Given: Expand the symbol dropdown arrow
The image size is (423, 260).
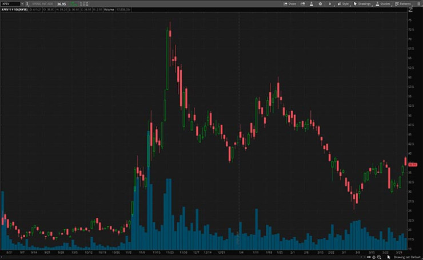Looking at the screenshot, I should [22, 3].
